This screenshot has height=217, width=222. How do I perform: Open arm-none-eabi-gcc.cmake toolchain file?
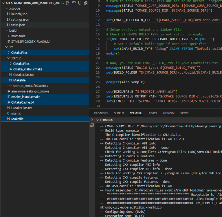pos(45,91)
